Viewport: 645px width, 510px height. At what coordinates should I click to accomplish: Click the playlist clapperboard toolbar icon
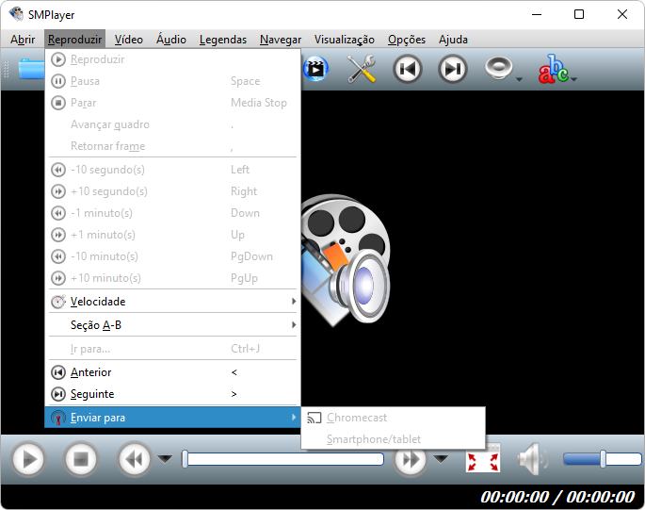pos(316,69)
